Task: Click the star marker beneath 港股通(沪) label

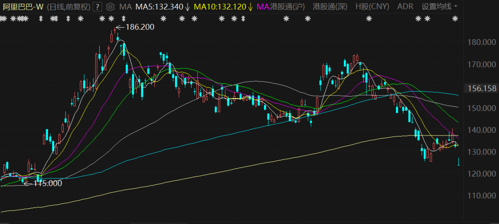Action: pyautogui.click(x=286, y=19)
